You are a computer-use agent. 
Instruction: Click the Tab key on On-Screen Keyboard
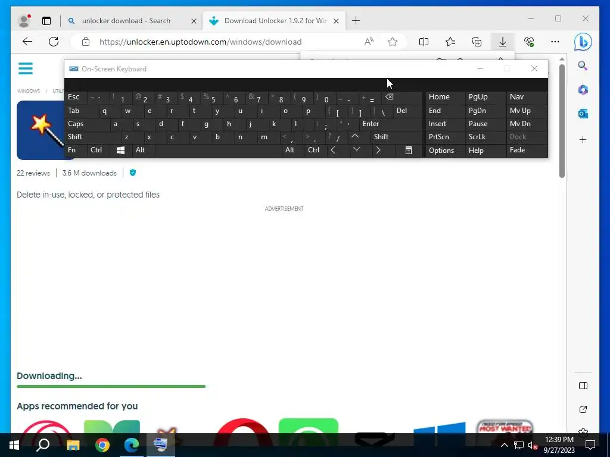coord(81,111)
